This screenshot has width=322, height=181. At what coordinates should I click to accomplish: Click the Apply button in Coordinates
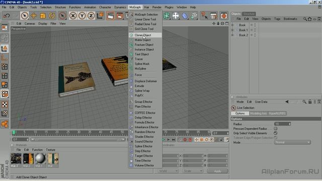tap(217, 171)
